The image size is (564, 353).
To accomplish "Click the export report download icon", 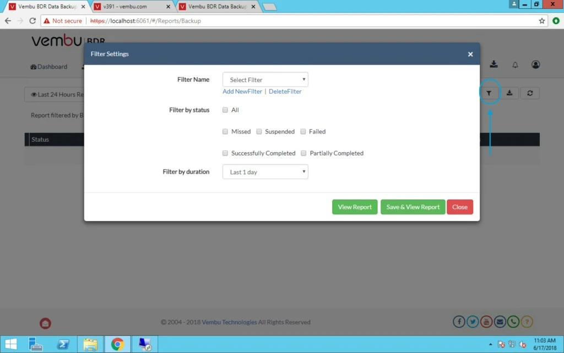I will [x=509, y=93].
